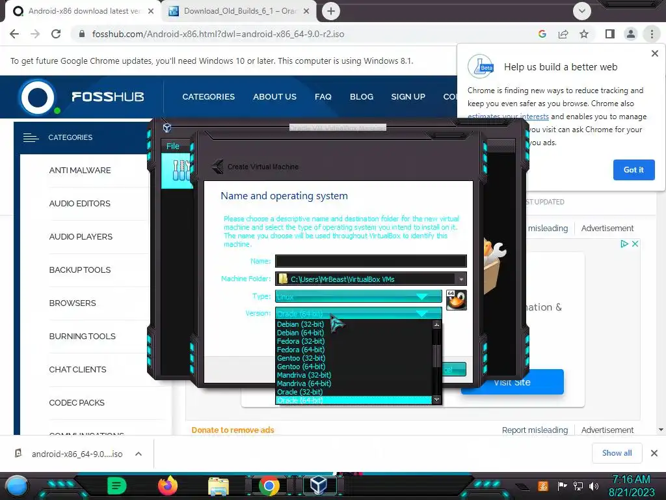
Task: Click the Linux penguin OS icon
Action: 456,300
